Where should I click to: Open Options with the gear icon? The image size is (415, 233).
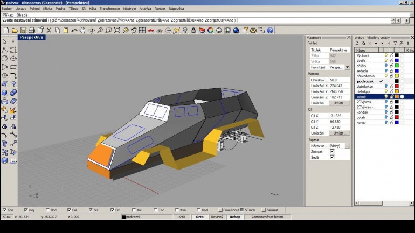253,30
